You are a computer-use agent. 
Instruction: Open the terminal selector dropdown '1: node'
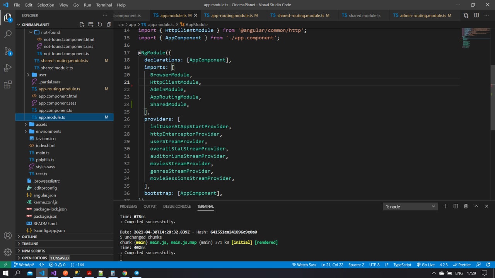tap(410, 207)
